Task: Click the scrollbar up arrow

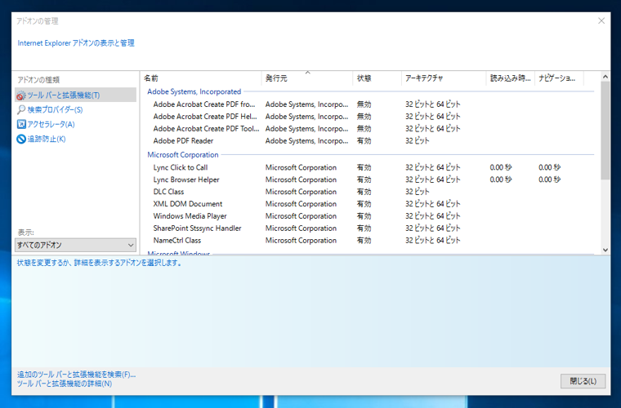Action: tap(605, 77)
